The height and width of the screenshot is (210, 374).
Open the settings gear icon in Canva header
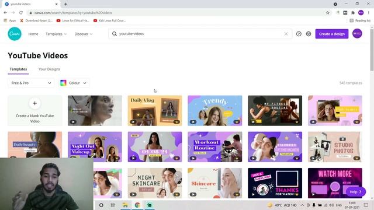(309, 34)
